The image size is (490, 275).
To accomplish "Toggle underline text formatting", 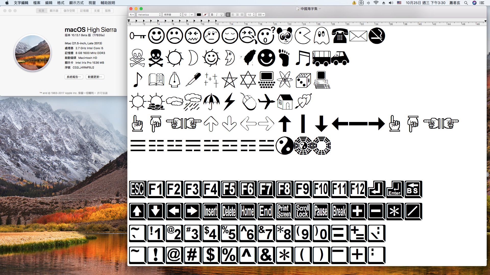I will (222, 15).
